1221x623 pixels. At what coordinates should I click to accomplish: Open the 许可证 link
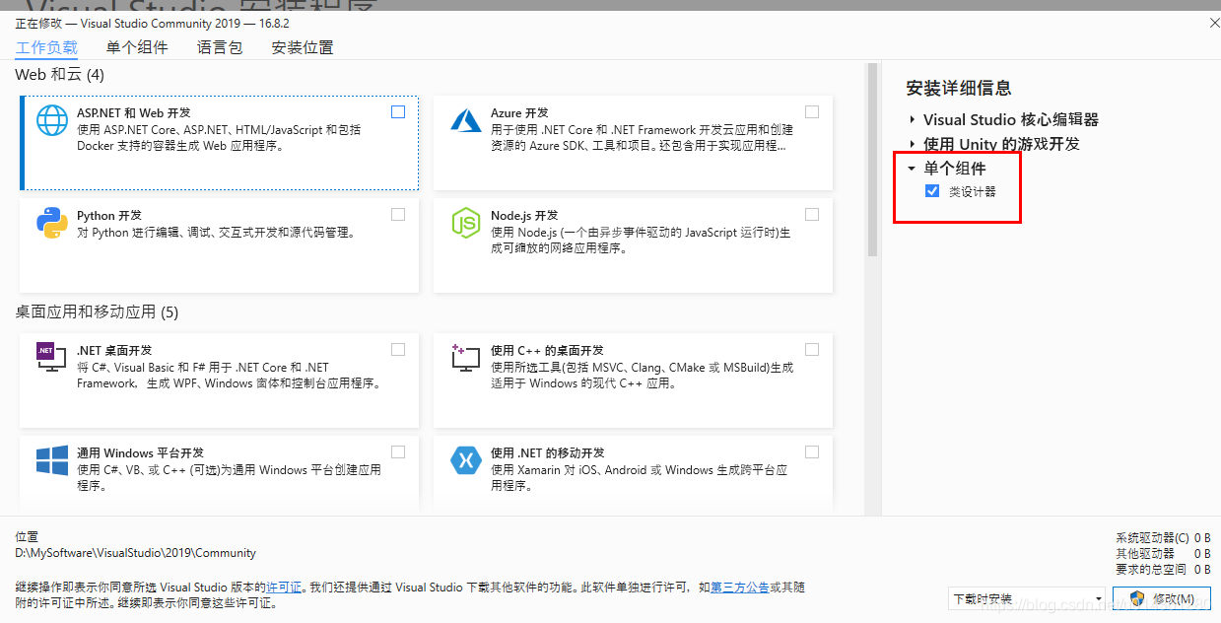tap(284, 588)
